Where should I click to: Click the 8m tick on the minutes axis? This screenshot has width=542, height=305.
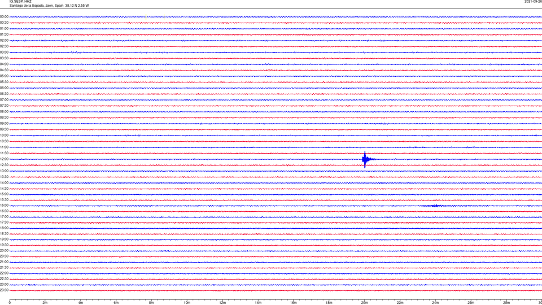[151, 303]
